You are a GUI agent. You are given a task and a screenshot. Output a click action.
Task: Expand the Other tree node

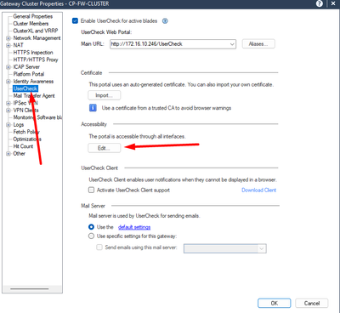coord(8,154)
